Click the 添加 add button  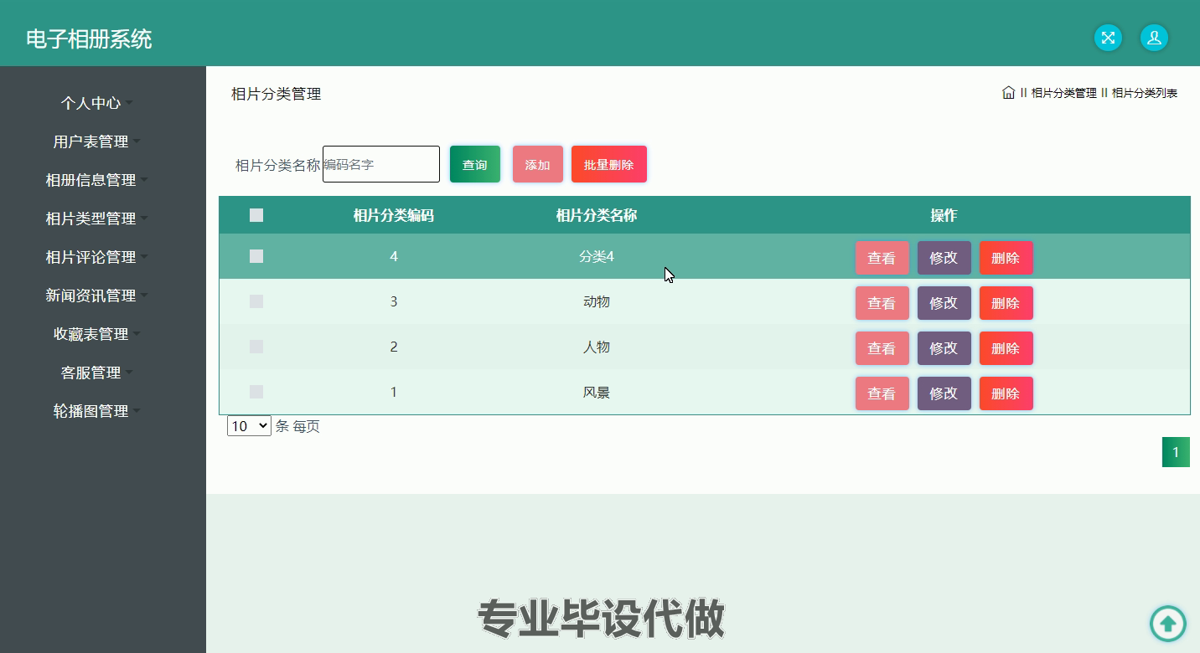pyautogui.click(x=538, y=164)
